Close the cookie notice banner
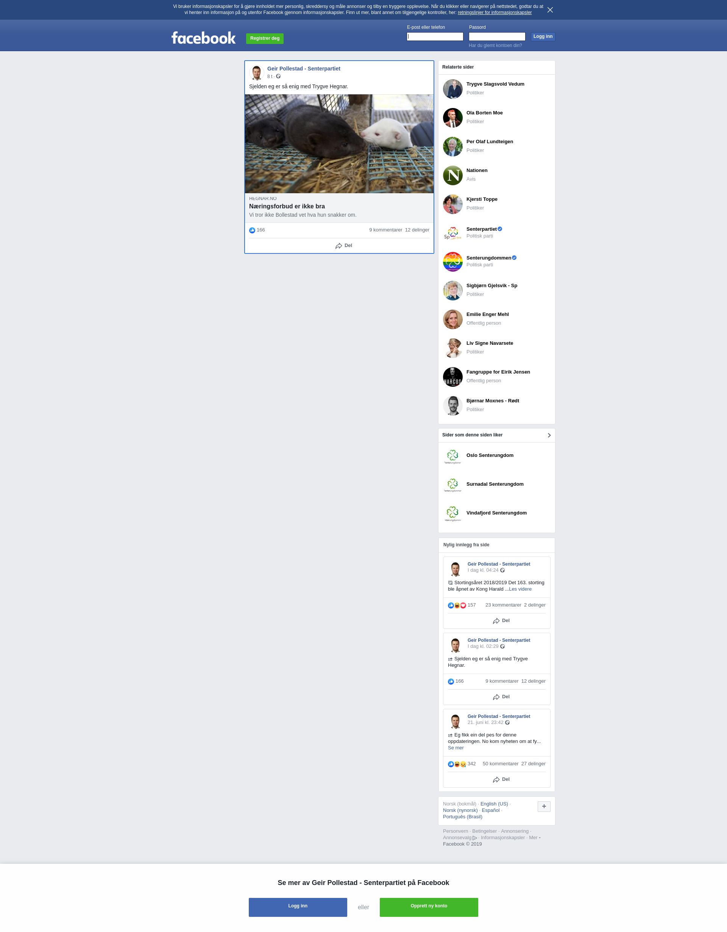Viewport: 727px width, 932px height. 550,10
